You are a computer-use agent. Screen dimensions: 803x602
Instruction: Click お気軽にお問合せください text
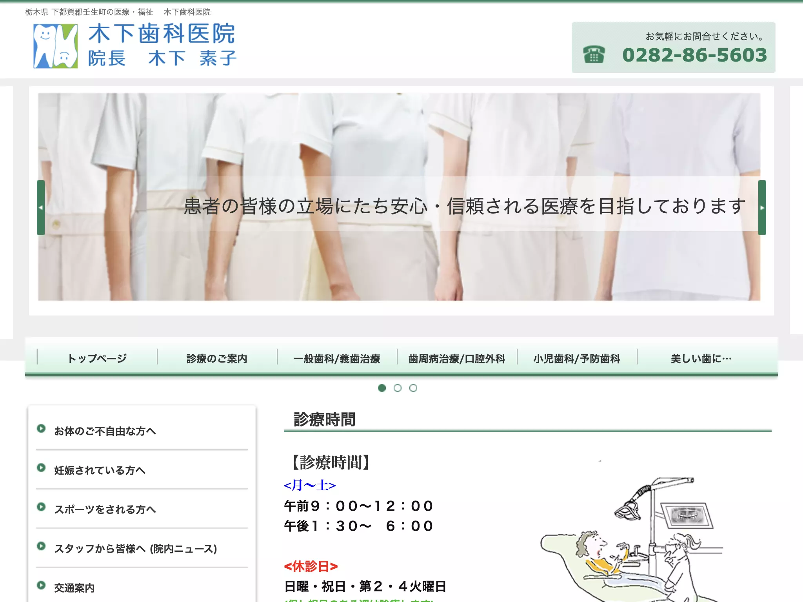pyautogui.click(x=705, y=36)
